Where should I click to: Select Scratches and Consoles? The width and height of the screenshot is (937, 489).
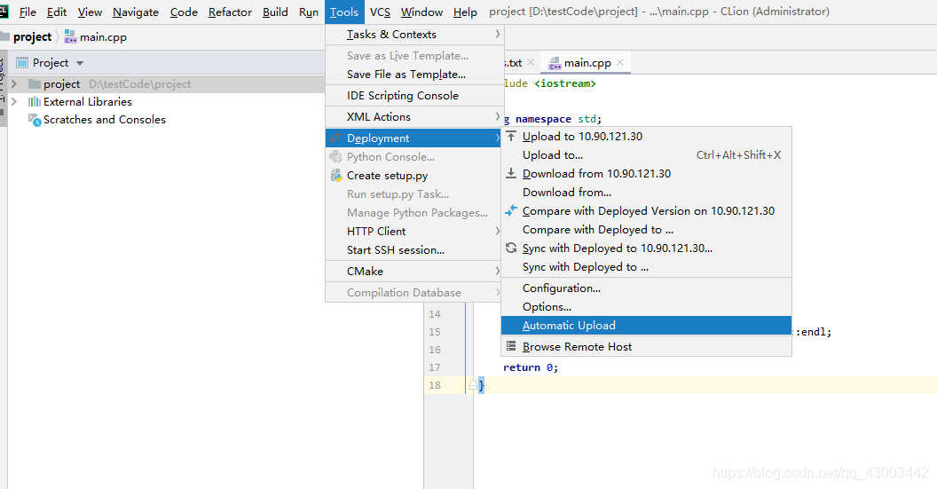tap(104, 120)
